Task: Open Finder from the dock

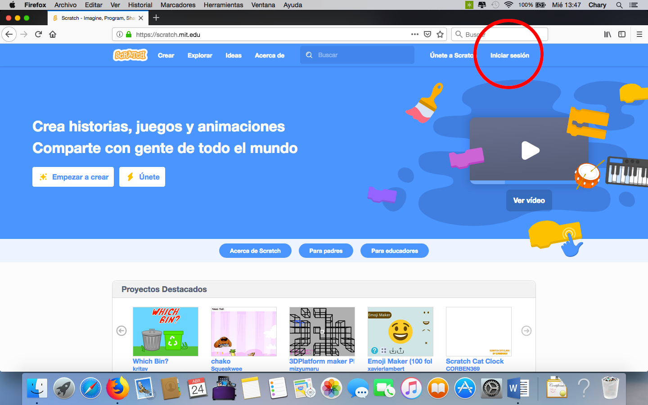Action: [x=37, y=388]
